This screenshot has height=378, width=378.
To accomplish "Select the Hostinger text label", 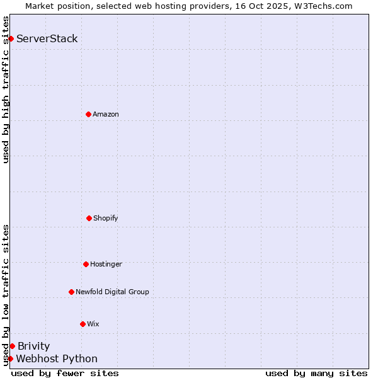I will click(x=106, y=264).
